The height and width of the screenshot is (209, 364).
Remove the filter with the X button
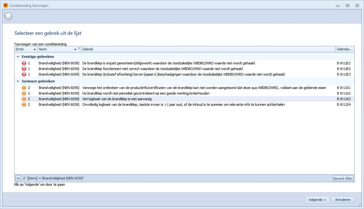[x=18, y=178]
